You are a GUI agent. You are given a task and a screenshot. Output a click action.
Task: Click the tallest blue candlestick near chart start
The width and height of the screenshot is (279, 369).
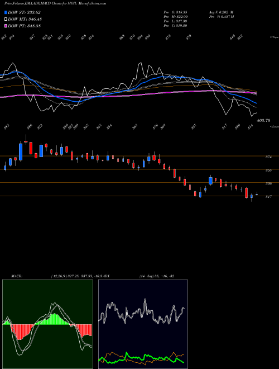(21, 152)
